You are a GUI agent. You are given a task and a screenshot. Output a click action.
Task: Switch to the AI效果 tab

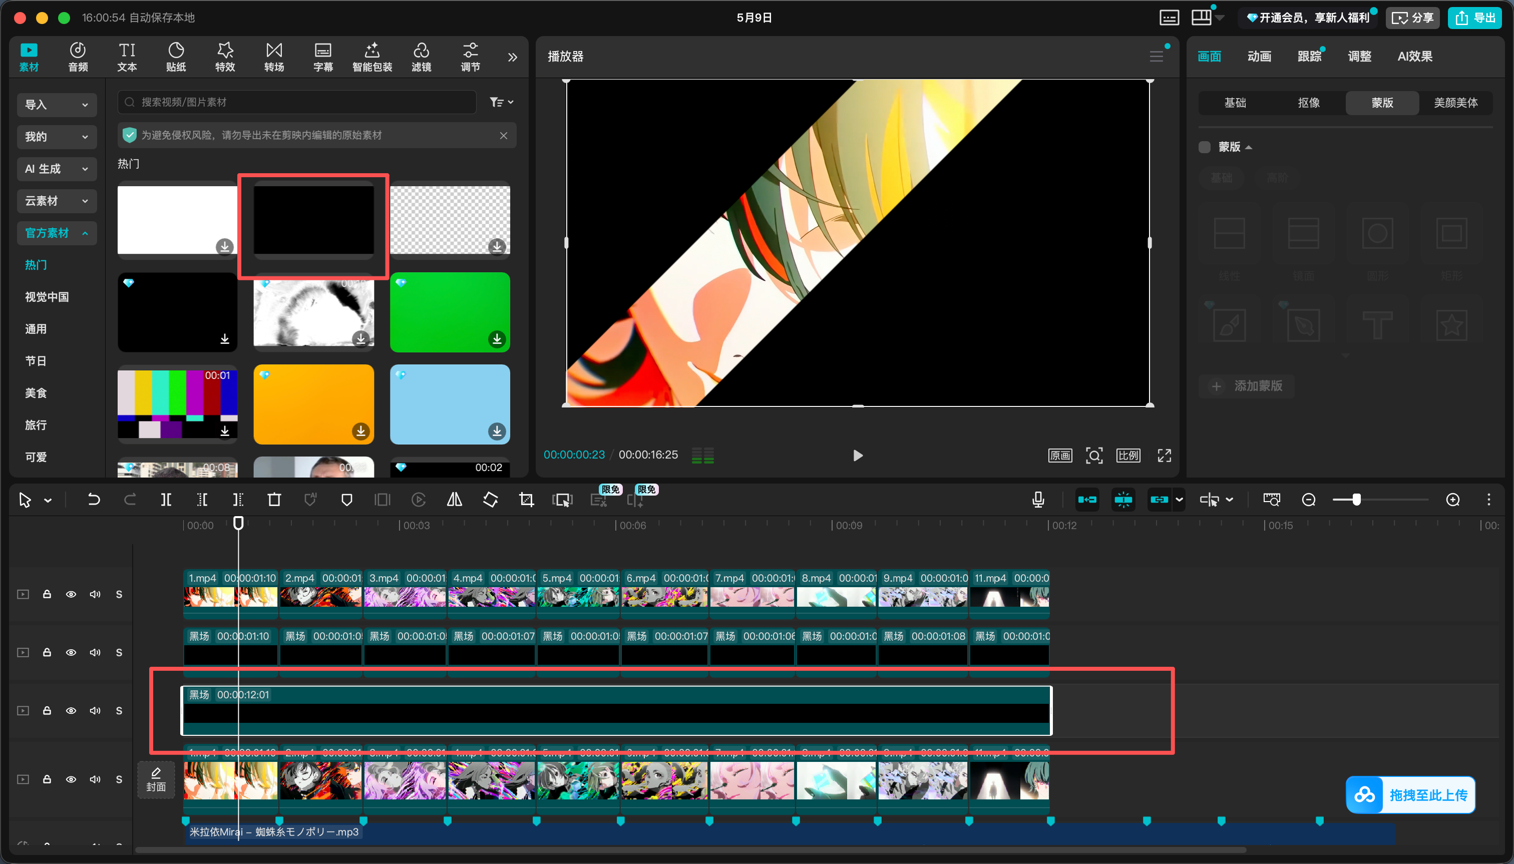1415,57
